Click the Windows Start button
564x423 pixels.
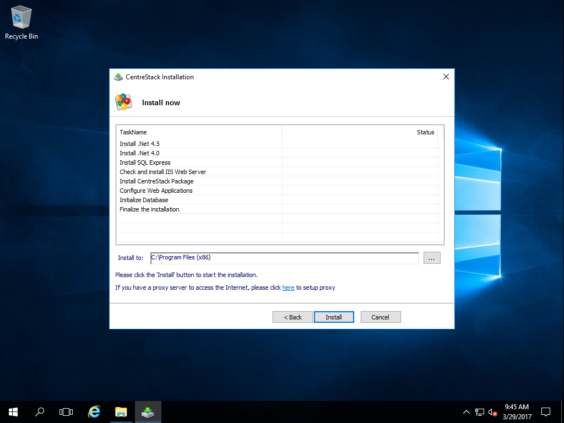click(13, 412)
